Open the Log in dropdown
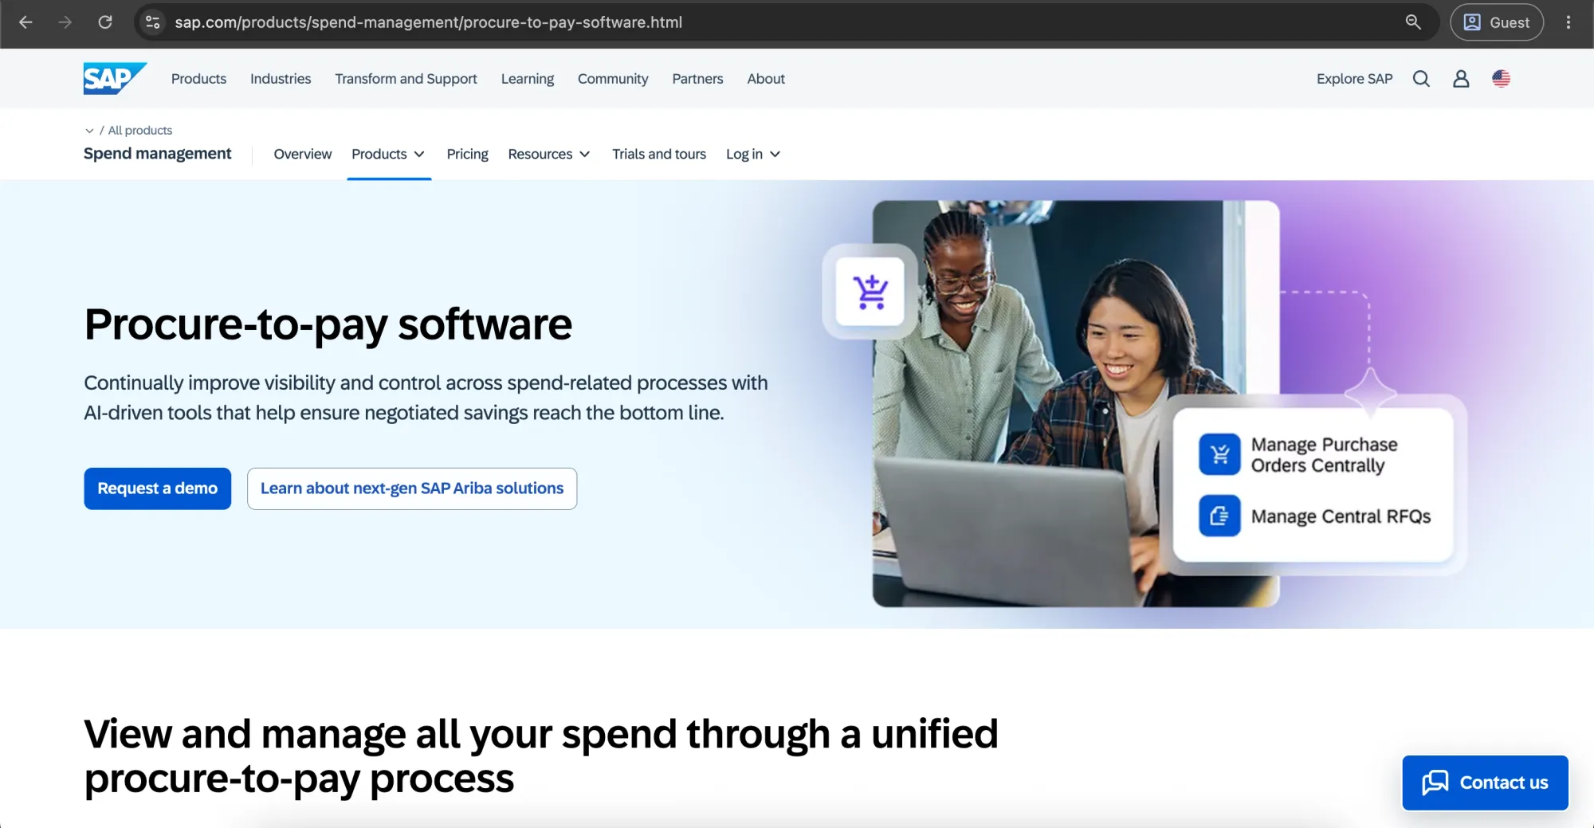 coord(753,154)
